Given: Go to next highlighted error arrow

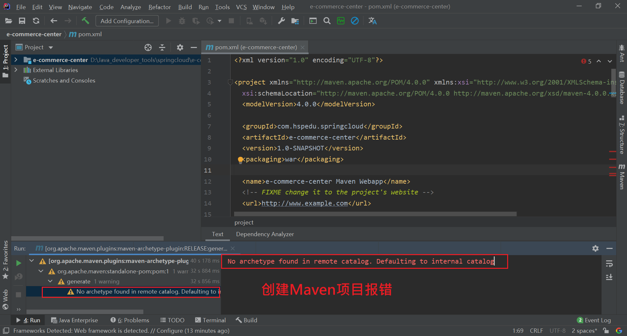Looking at the screenshot, I should pos(610,61).
